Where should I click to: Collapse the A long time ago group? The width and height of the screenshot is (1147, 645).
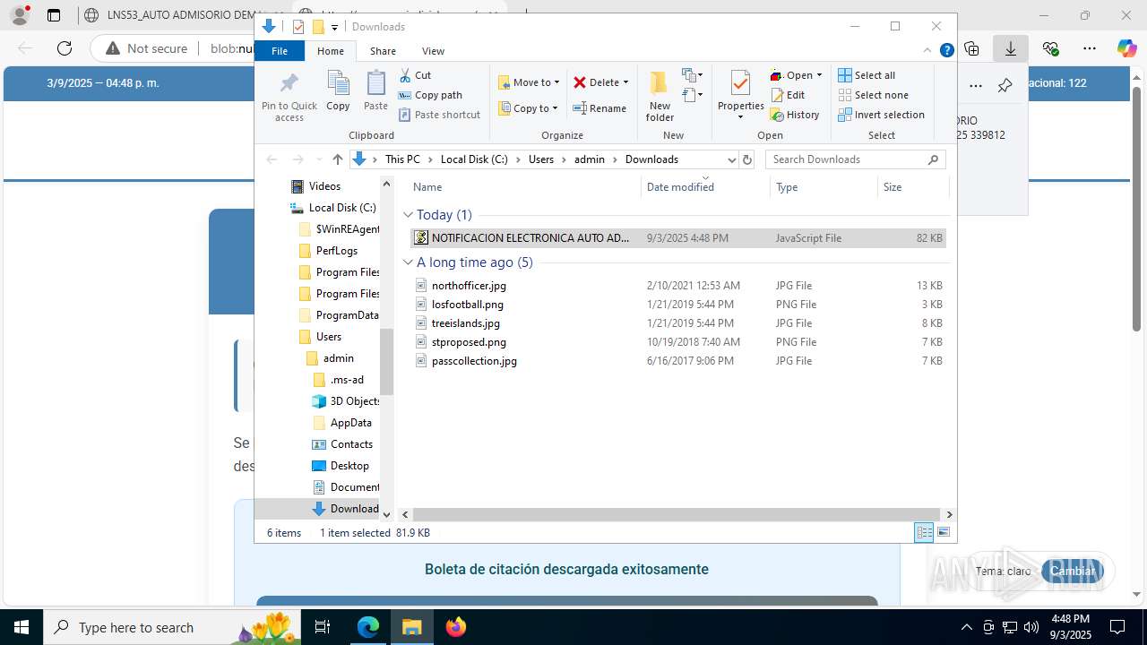click(408, 262)
